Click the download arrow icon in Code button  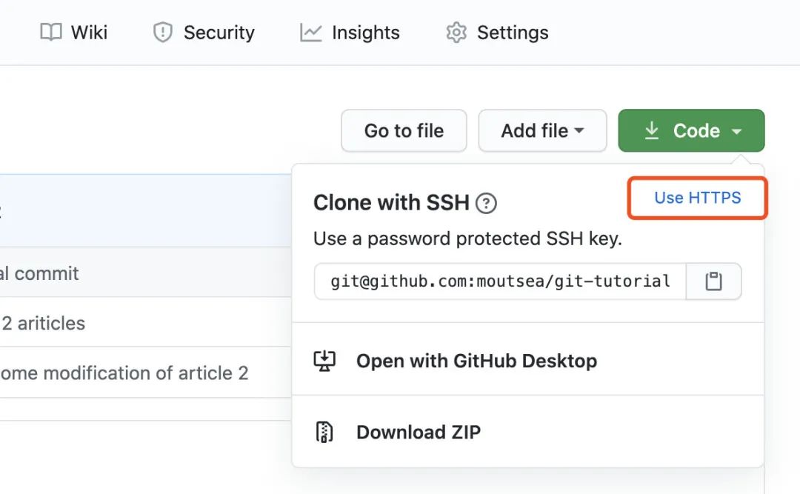[651, 131]
